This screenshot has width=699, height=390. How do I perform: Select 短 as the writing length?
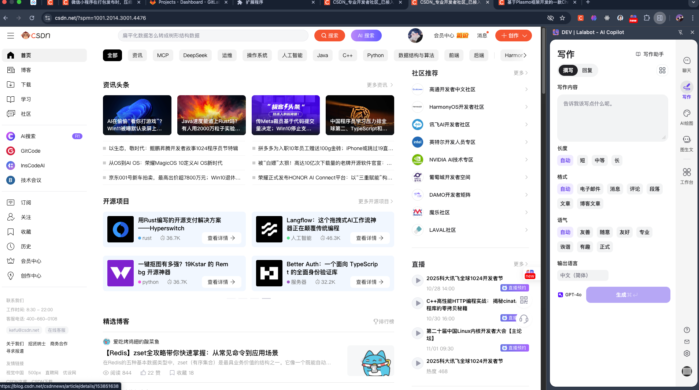tap(582, 160)
